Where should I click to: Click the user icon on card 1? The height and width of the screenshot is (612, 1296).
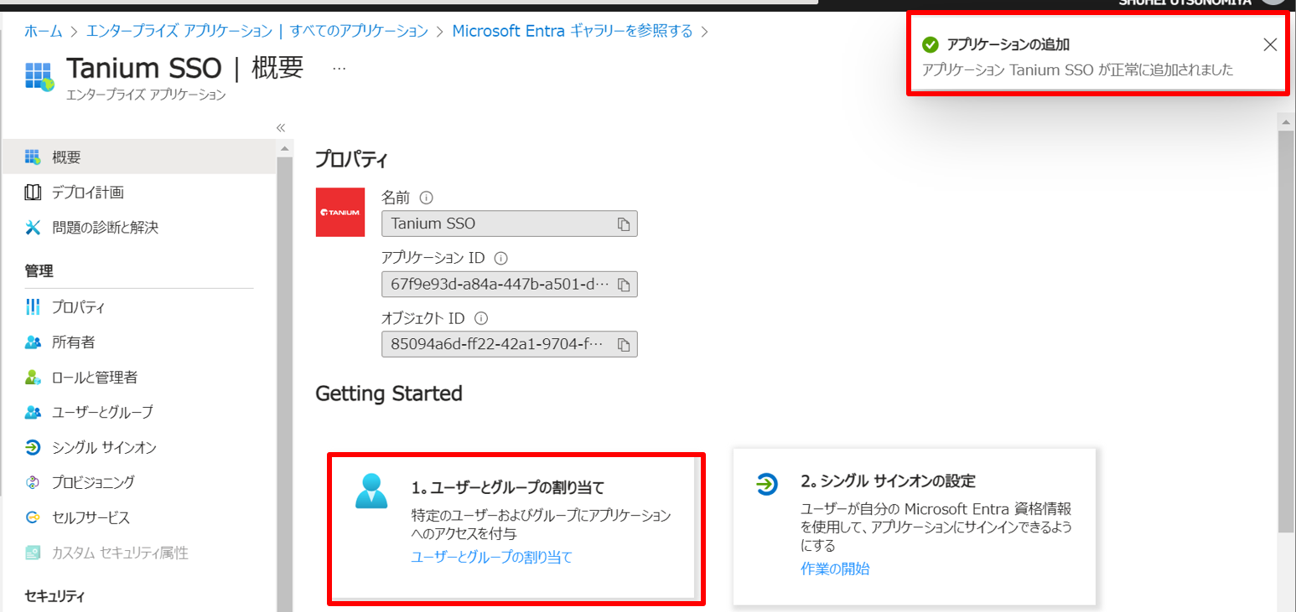click(371, 491)
